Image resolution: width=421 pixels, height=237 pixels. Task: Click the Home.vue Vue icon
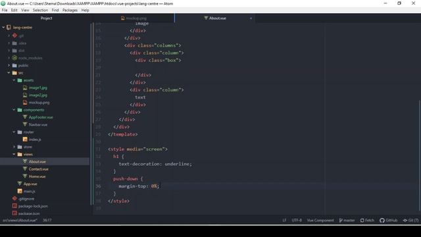tap(25, 176)
